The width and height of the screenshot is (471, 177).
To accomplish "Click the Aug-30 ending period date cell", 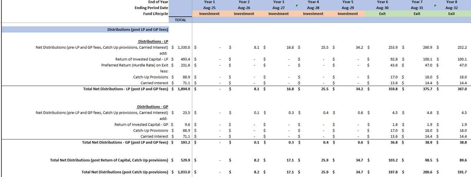I will point(382,8).
